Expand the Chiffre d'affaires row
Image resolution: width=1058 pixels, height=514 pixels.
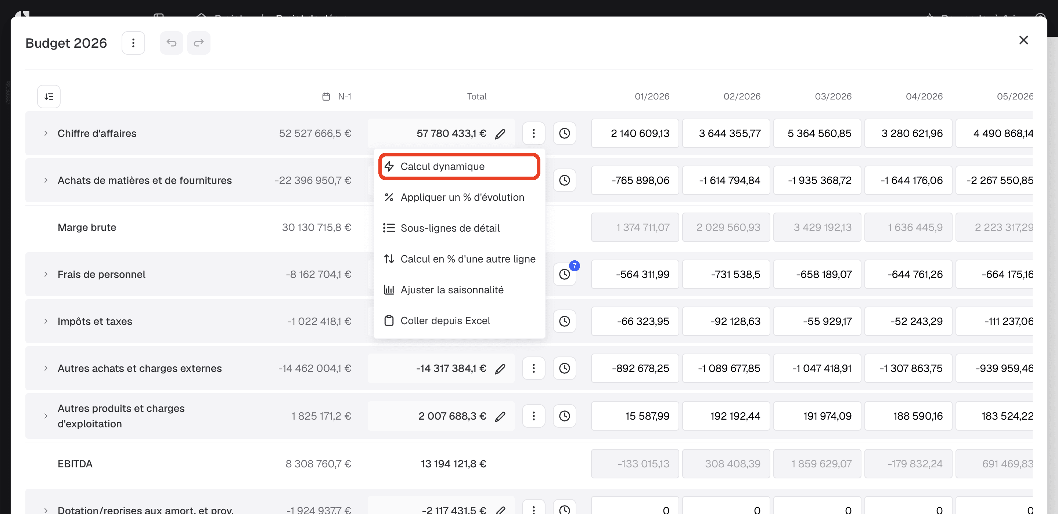click(x=46, y=133)
